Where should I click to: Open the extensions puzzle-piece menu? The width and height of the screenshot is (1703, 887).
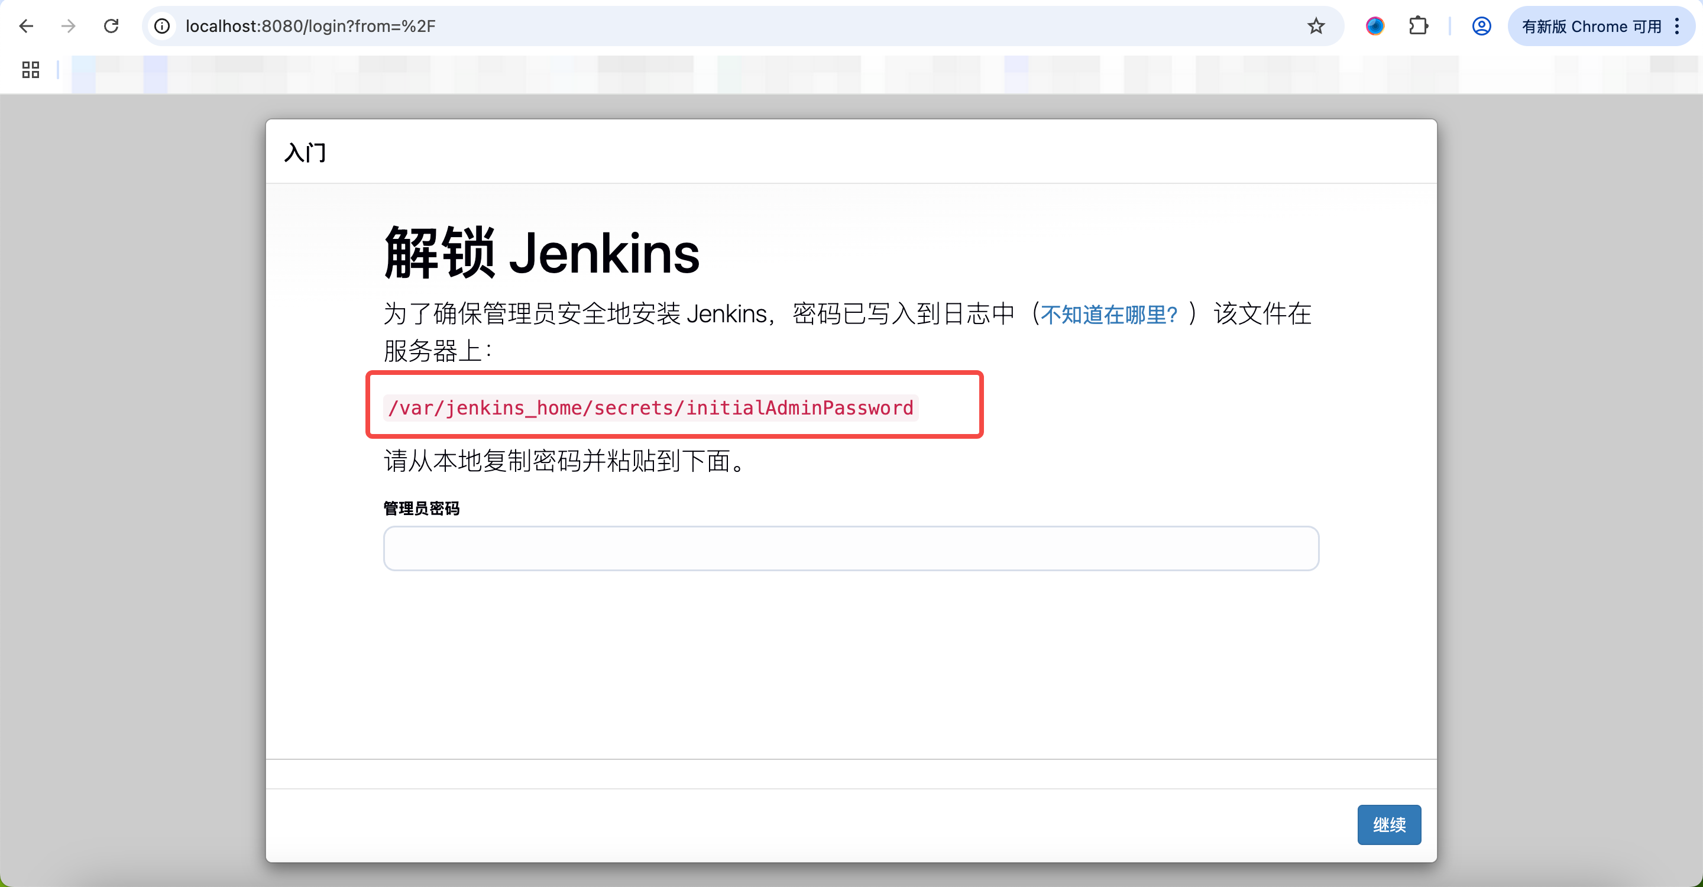(1418, 26)
